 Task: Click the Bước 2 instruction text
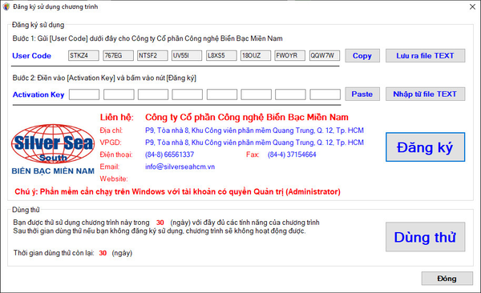tap(104, 78)
